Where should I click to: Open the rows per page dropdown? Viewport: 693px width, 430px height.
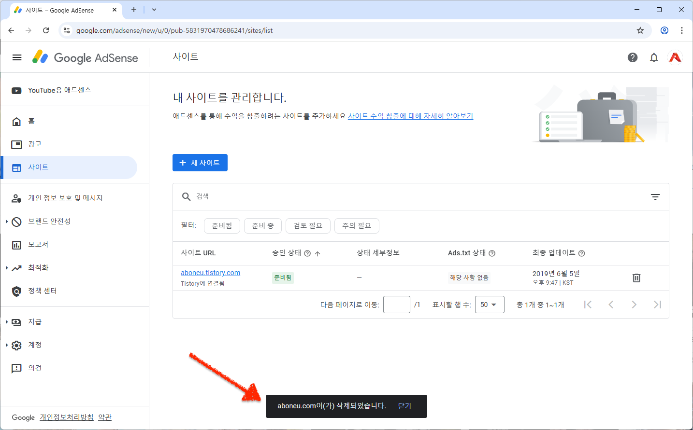[x=490, y=305]
